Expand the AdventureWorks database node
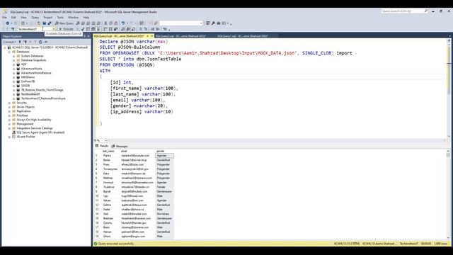This screenshot has height=255, width=453. click(13, 69)
